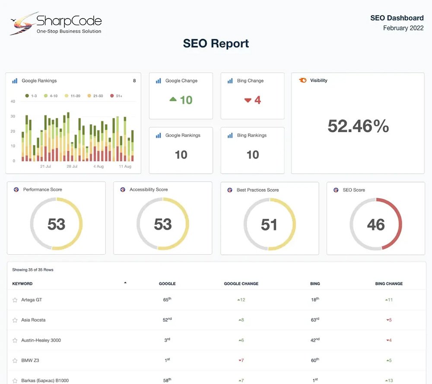Click the Google Rankings chart bar icon
The height and width of the screenshot is (384, 432).
click(15, 81)
